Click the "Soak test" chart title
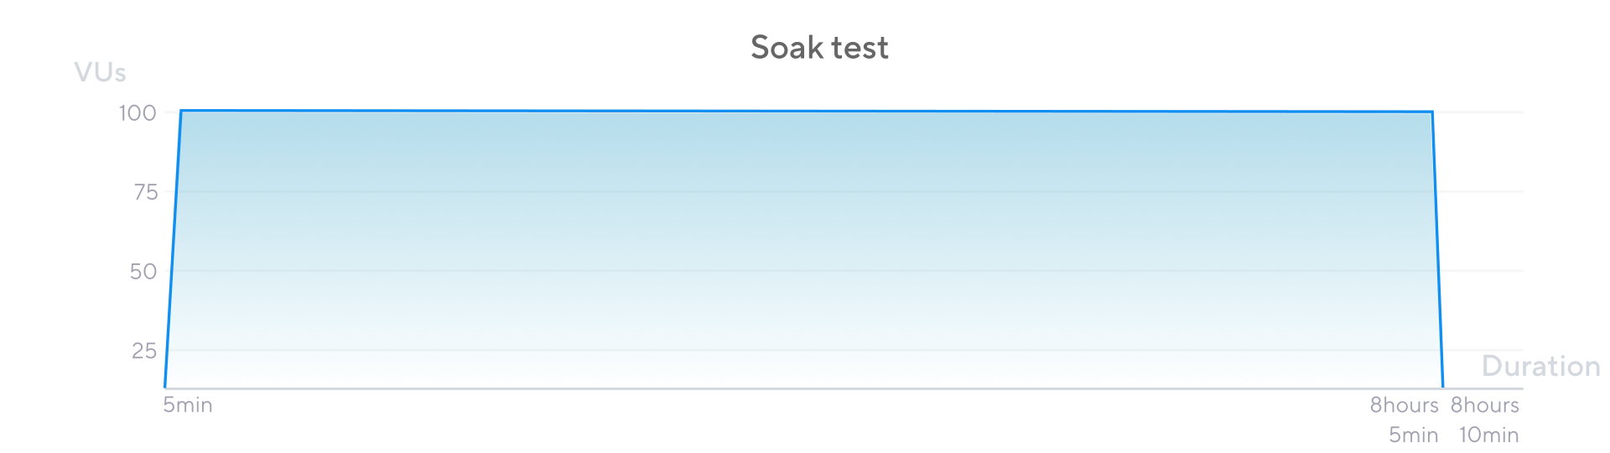 [x=819, y=48]
